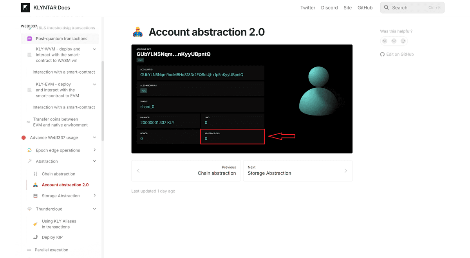Collapse the KLY-WVM deploy section

pos(94,49)
